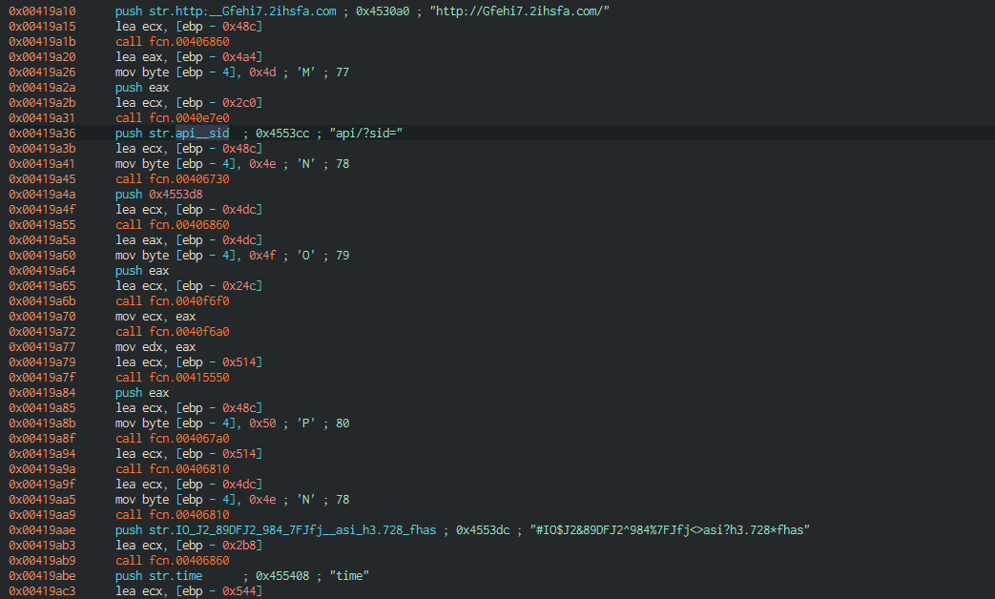Select lea ecx, [ebp - 0x2b8] line
Image resolution: width=995 pixels, height=599 pixels.
point(189,544)
